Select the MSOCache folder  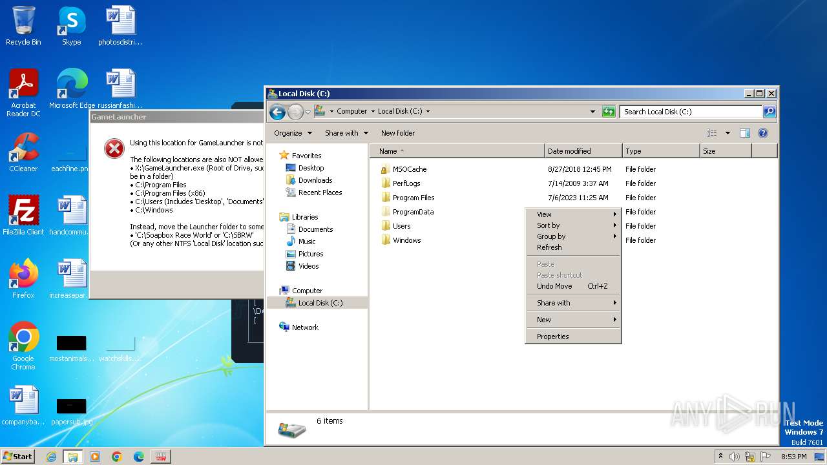(410, 169)
